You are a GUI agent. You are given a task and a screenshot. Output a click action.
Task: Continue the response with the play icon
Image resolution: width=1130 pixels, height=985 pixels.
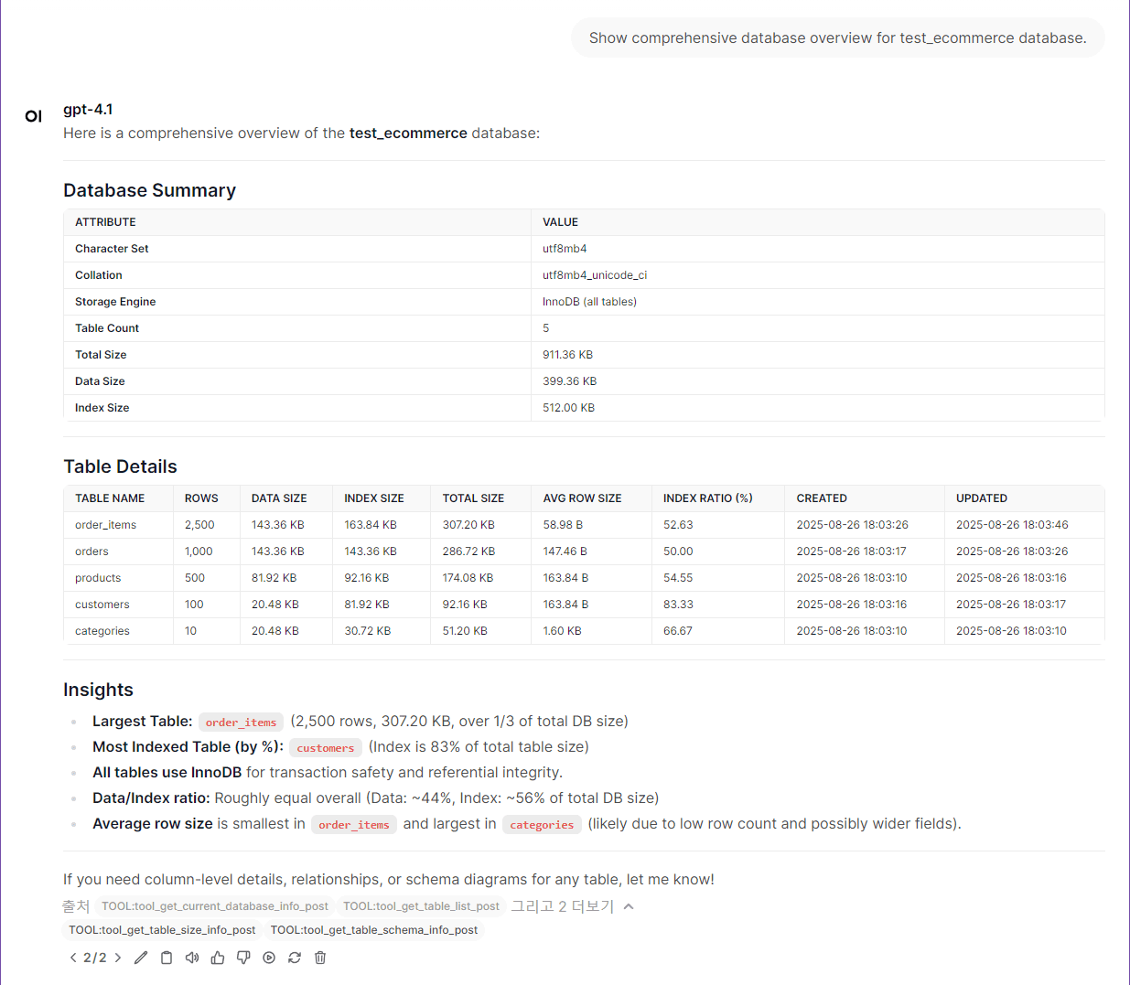point(269,958)
